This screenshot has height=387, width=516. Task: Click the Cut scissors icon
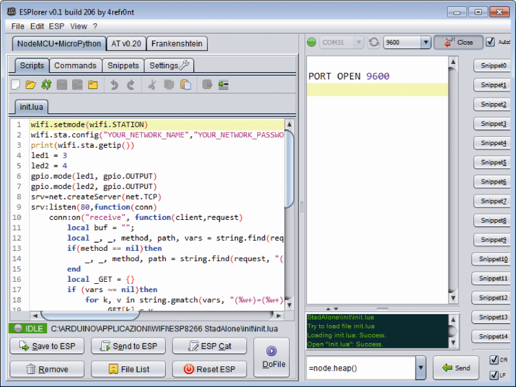(x=153, y=85)
